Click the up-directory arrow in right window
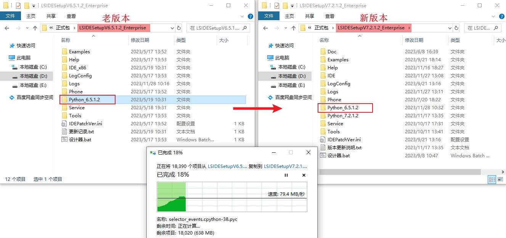 tap(294, 28)
